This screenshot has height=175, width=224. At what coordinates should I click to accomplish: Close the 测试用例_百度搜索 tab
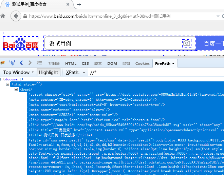(68, 4)
